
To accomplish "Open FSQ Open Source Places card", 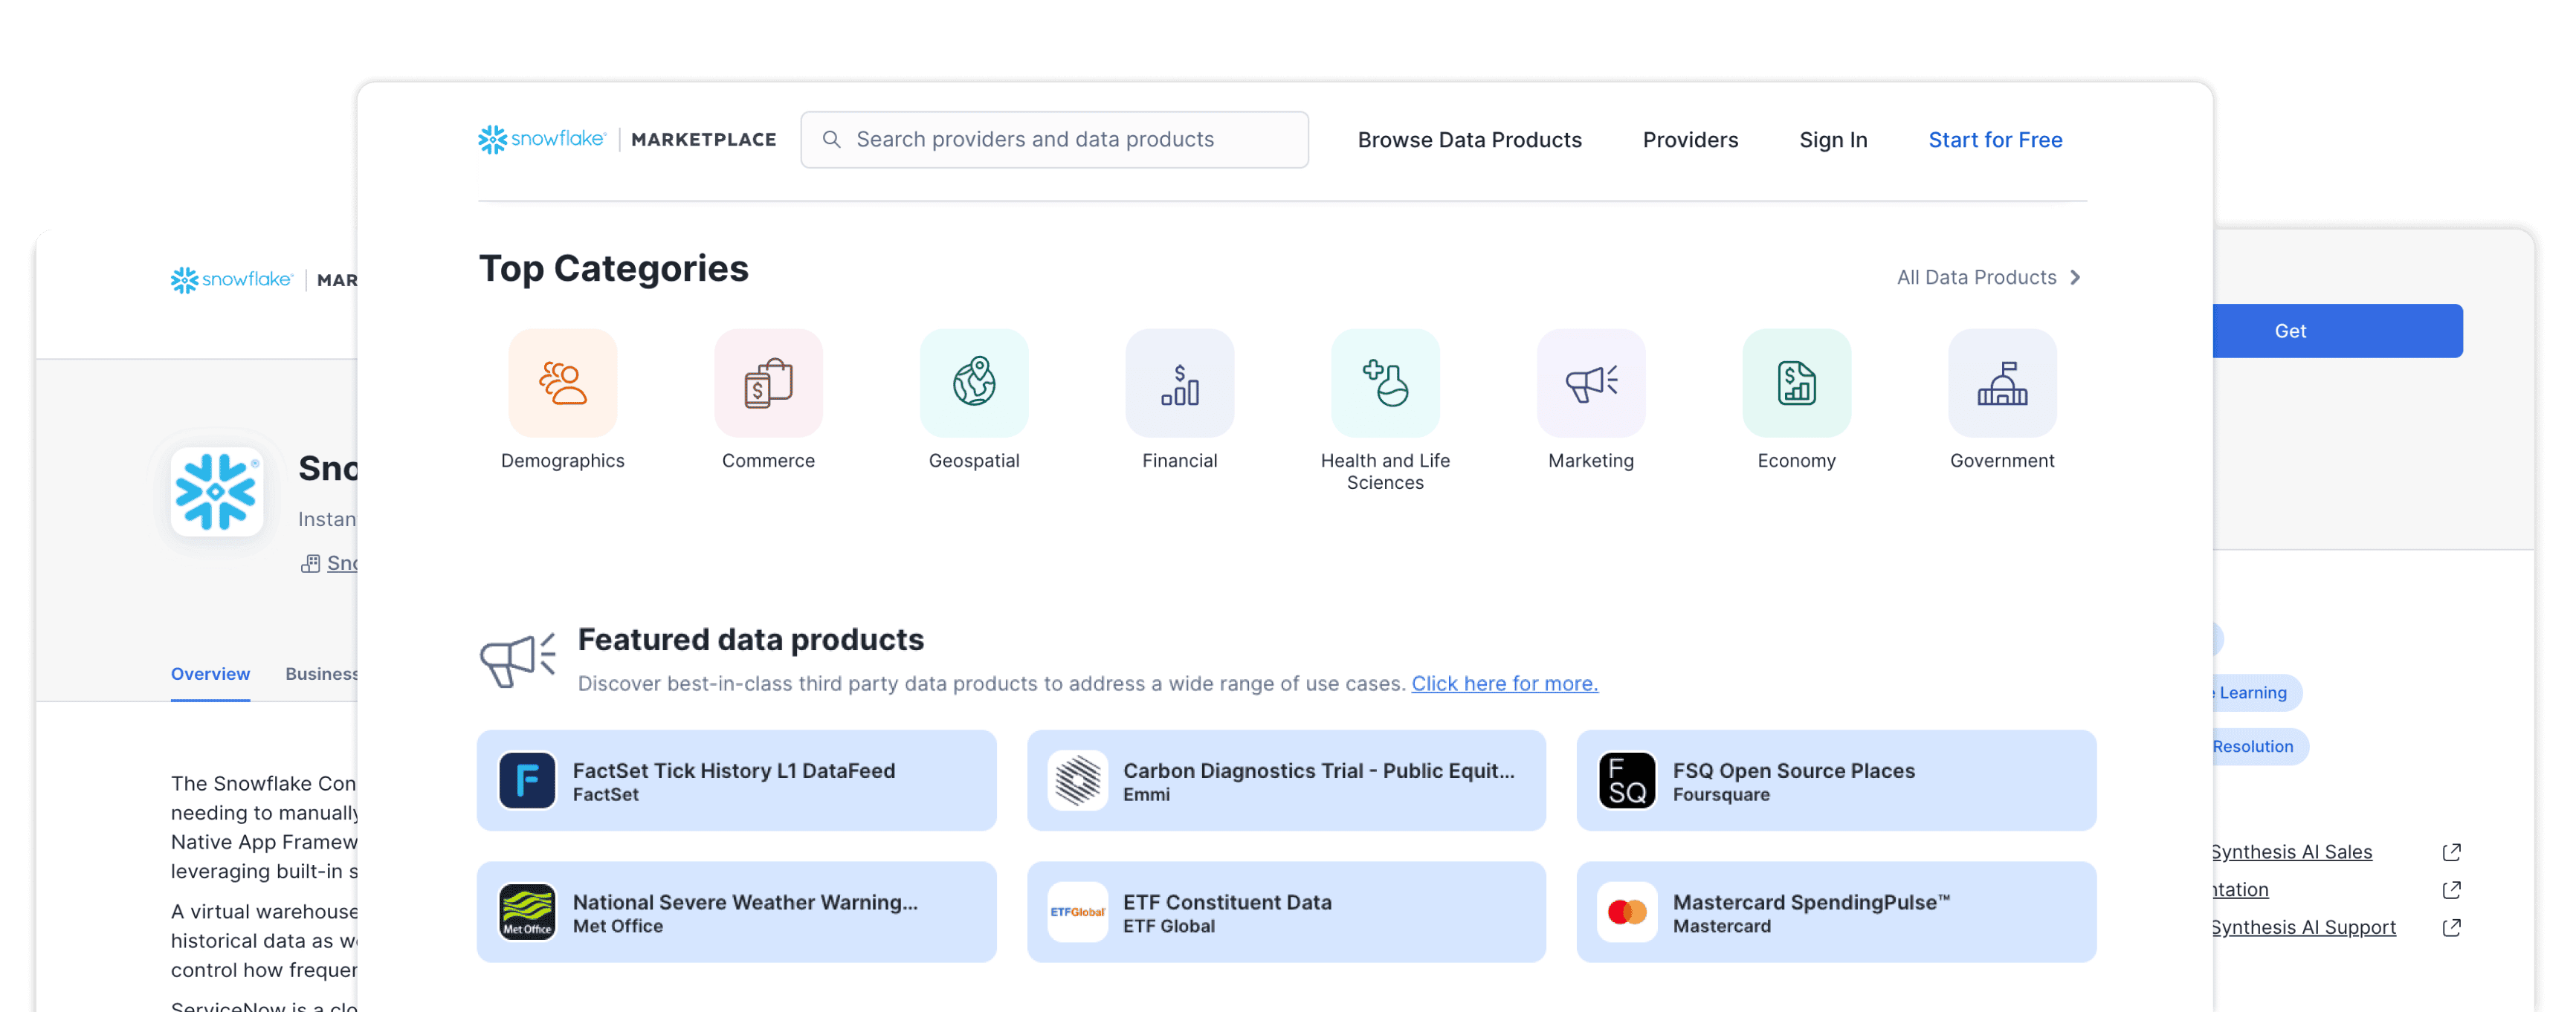I will coord(1836,780).
